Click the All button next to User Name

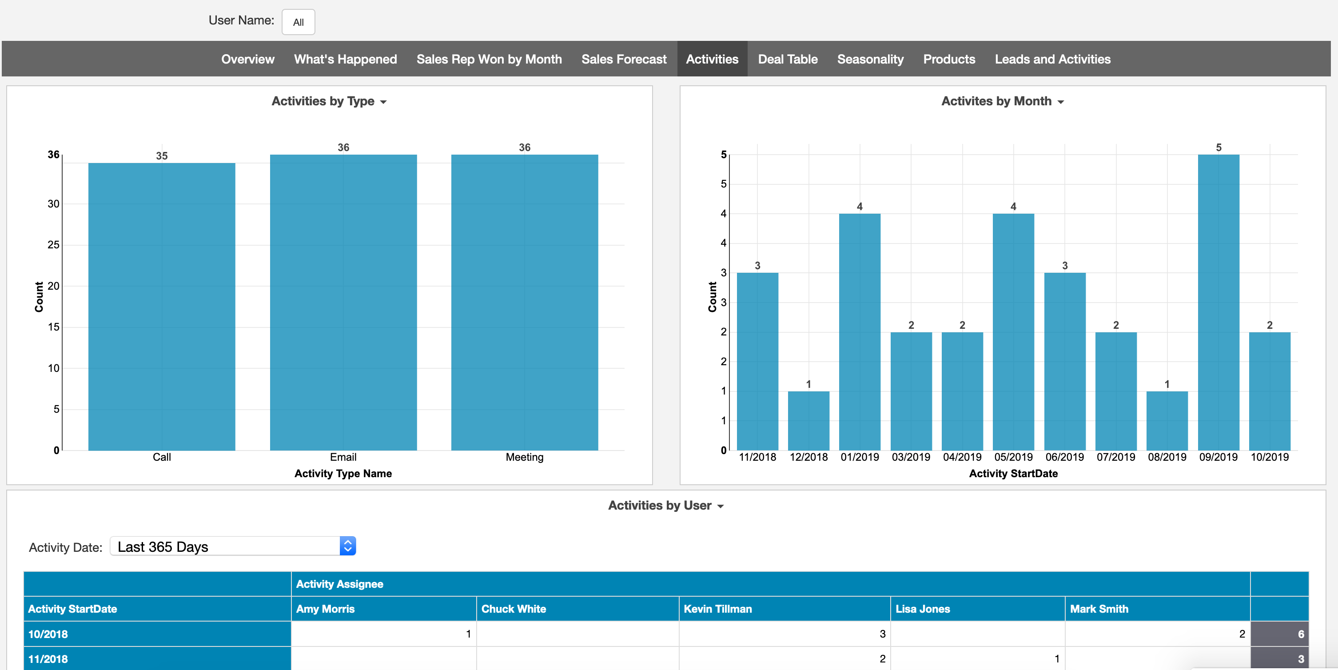pos(298,22)
